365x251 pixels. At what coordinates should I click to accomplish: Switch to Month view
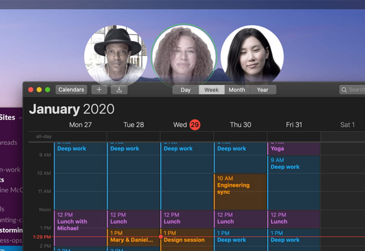point(237,90)
